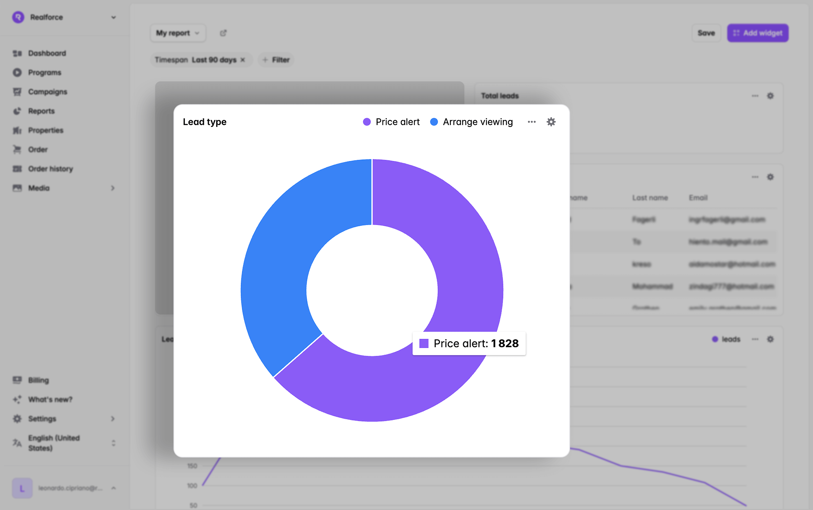
Task: Click the leads chart widget gear icon
Action: click(770, 339)
